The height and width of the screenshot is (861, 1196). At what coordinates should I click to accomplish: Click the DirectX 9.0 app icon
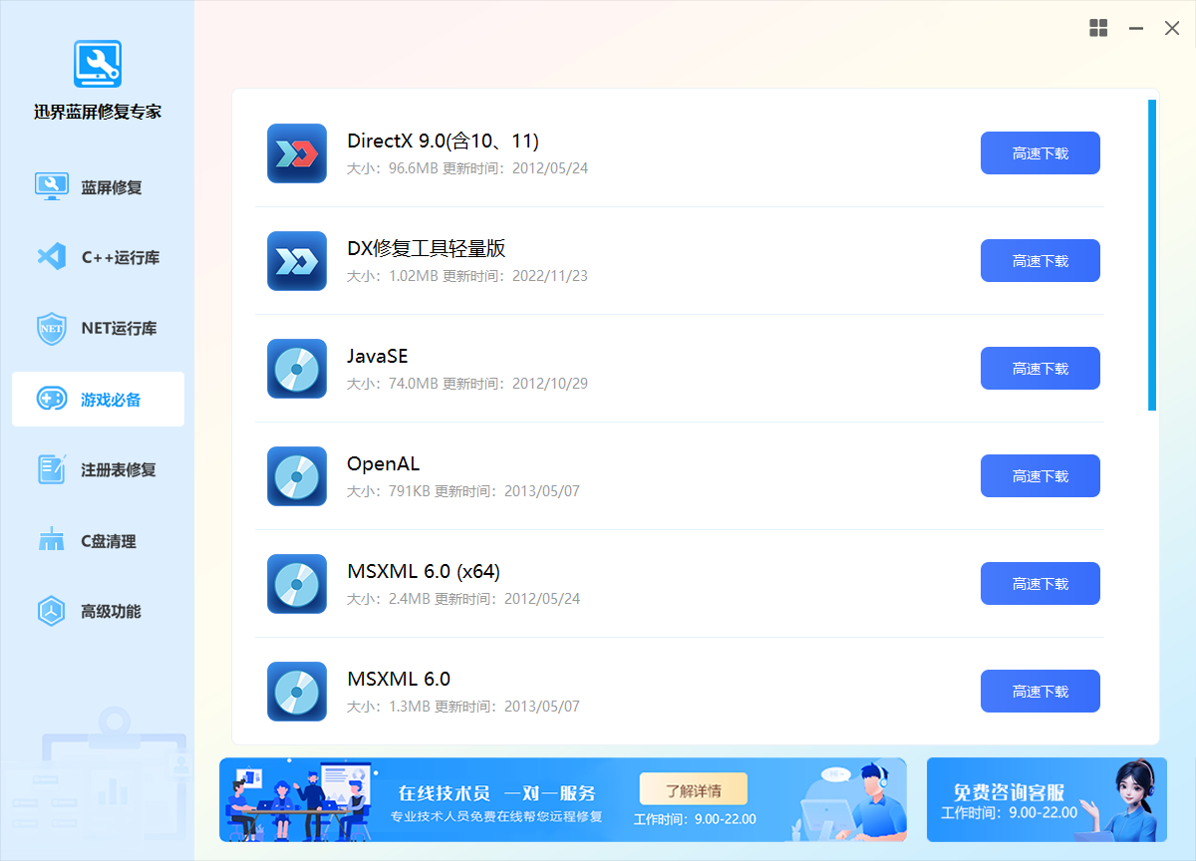(297, 153)
